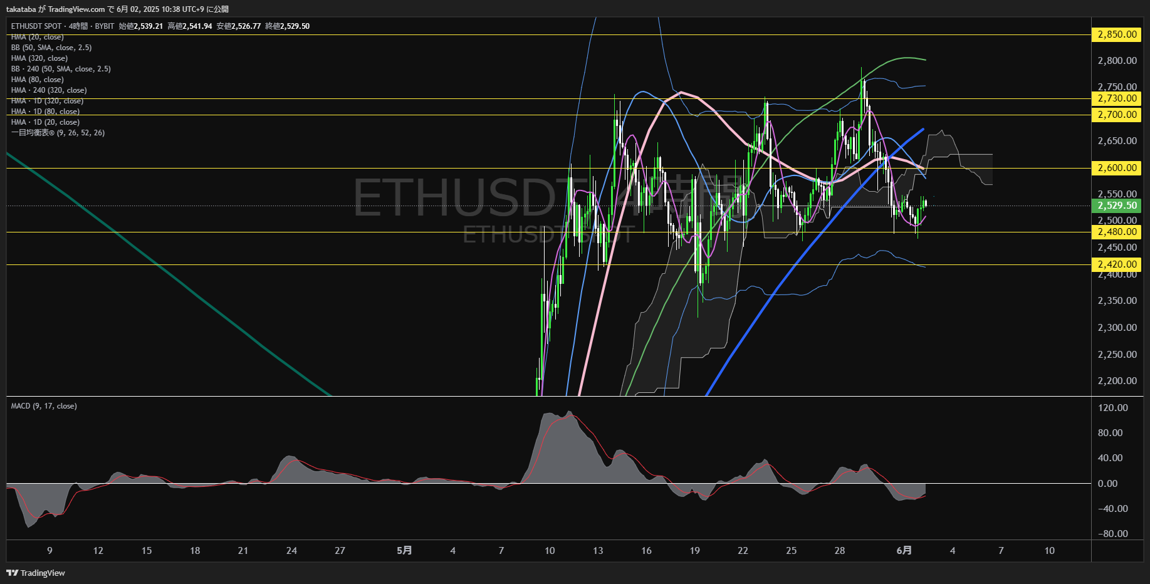Select HMA · 1D (80, close) legend
Screen dimensions: 1150x584
(x=45, y=112)
